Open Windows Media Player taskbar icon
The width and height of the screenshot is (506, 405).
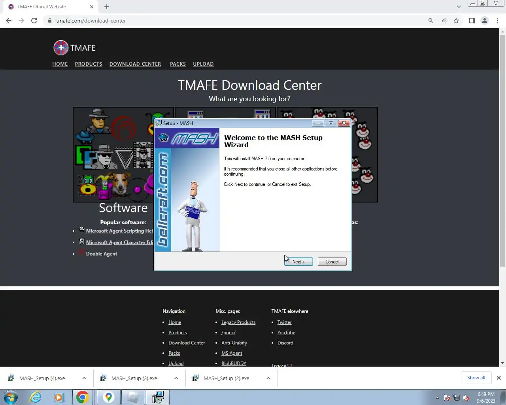[59, 397]
